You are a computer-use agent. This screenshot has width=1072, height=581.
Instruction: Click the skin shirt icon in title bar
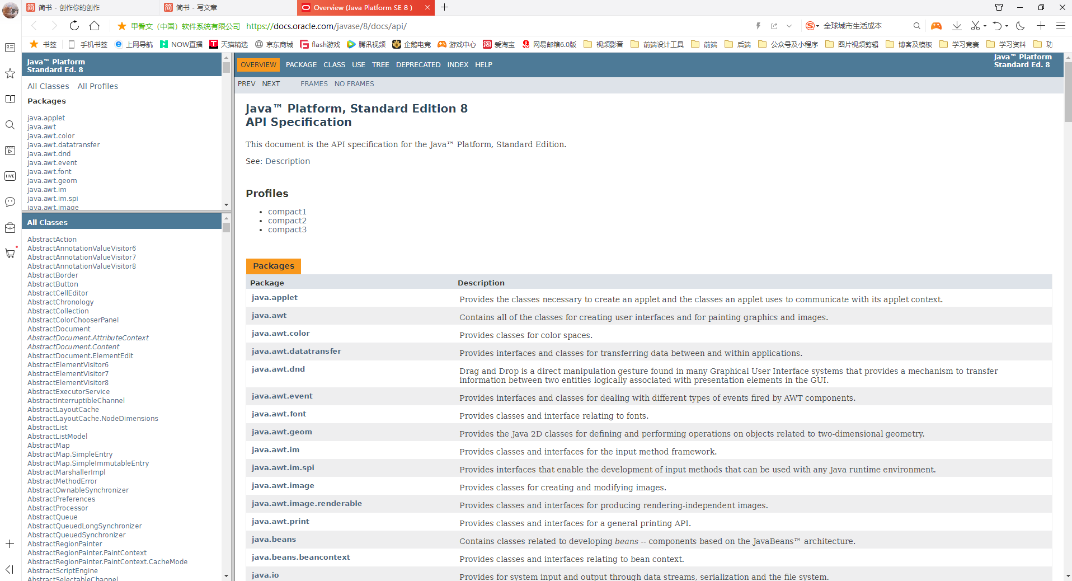coord(999,7)
